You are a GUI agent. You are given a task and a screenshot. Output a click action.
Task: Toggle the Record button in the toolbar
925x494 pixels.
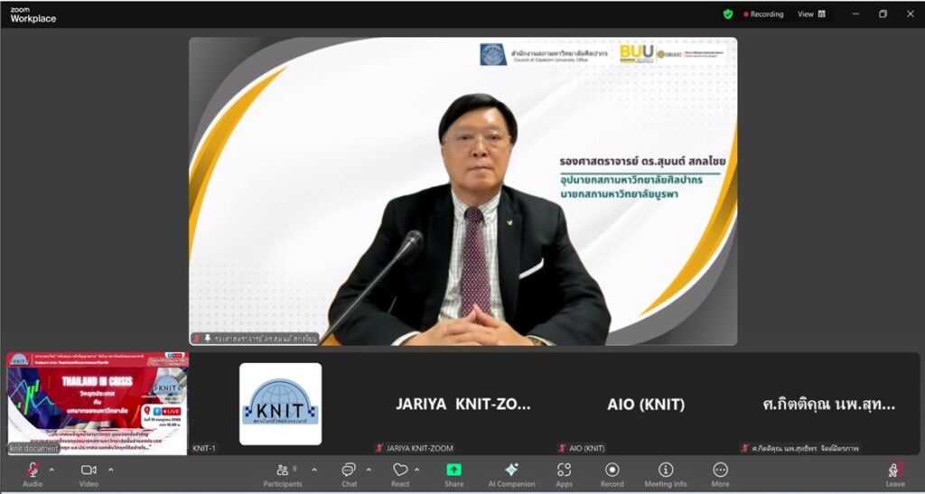pyautogui.click(x=612, y=473)
